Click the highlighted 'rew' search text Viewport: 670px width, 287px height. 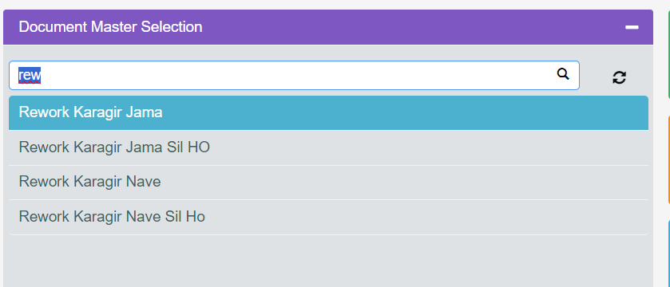coord(30,76)
